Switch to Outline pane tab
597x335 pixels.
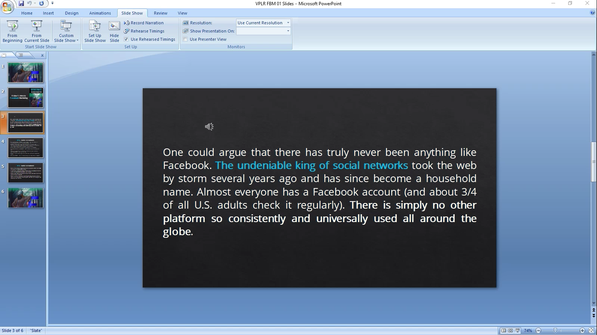tap(21, 55)
